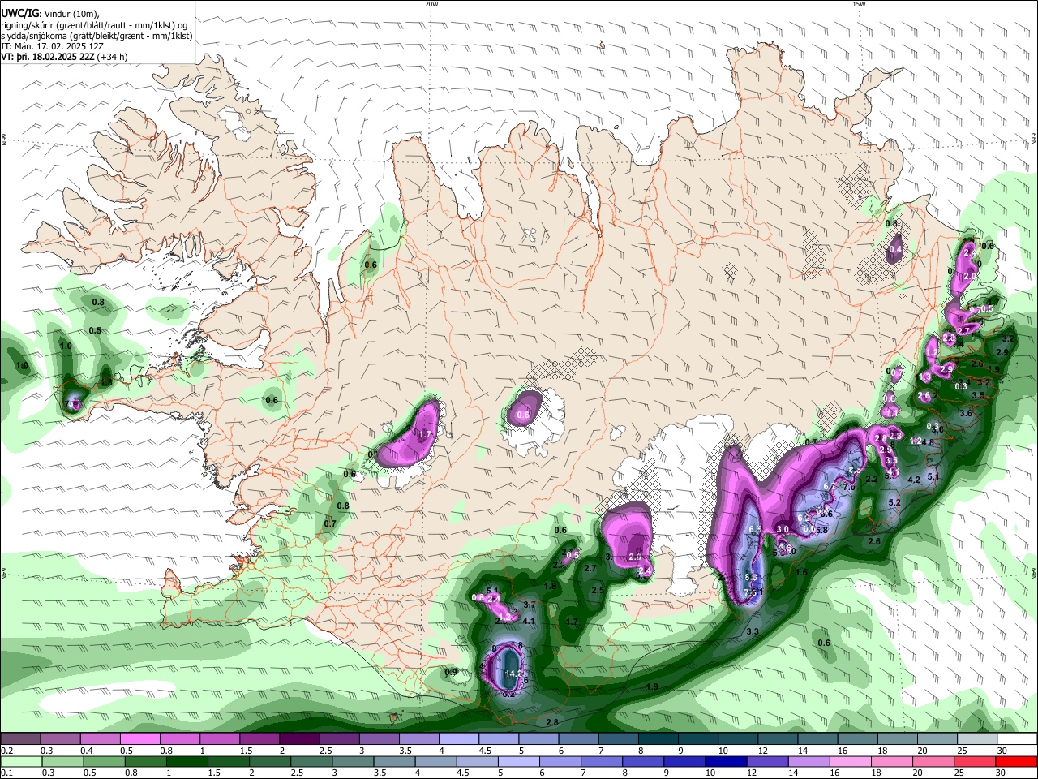This screenshot has width=1038, height=779.
Task: Click the 4.8 value near the east fjords
Action: coord(929,442)
